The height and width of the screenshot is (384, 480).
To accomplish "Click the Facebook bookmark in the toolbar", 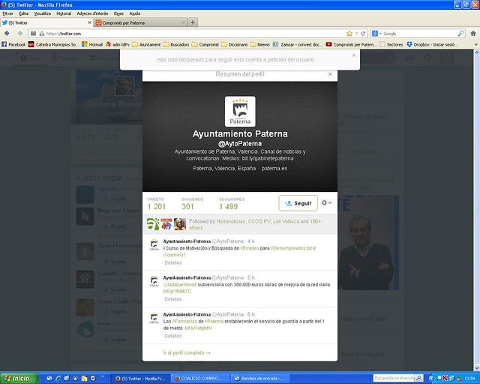I will point(18,44).
